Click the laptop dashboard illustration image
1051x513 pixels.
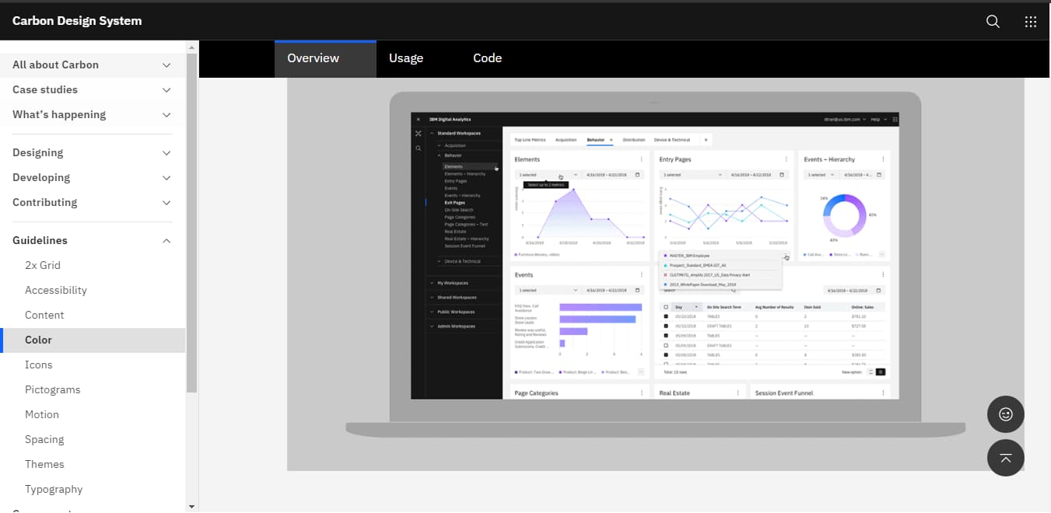(655, 274)
